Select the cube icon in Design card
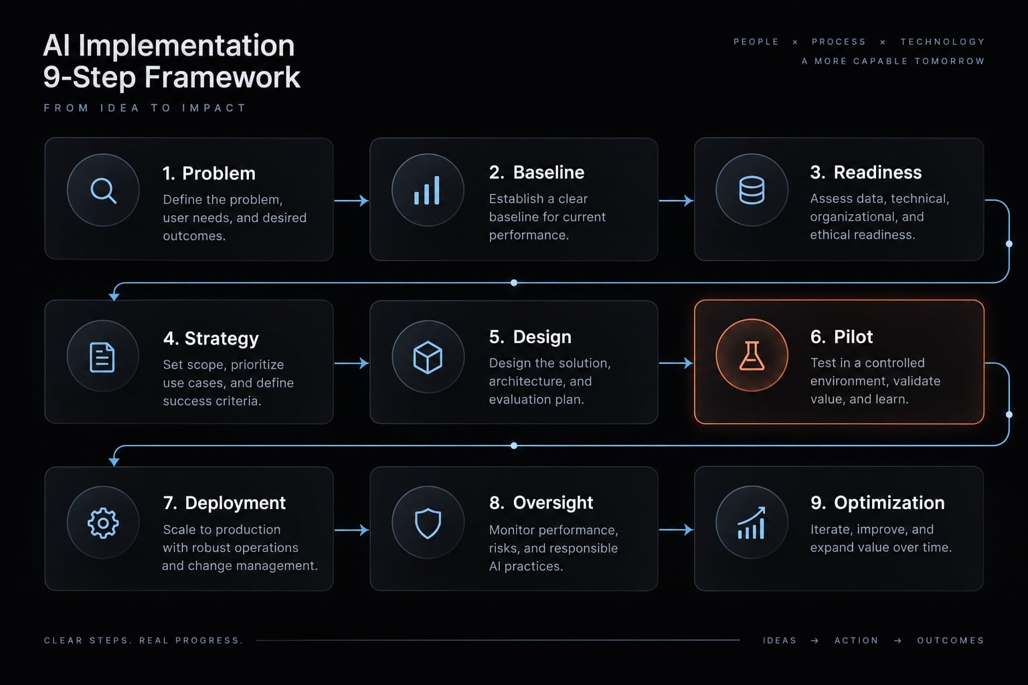1028x685 pixels. (x=428, y=357)
